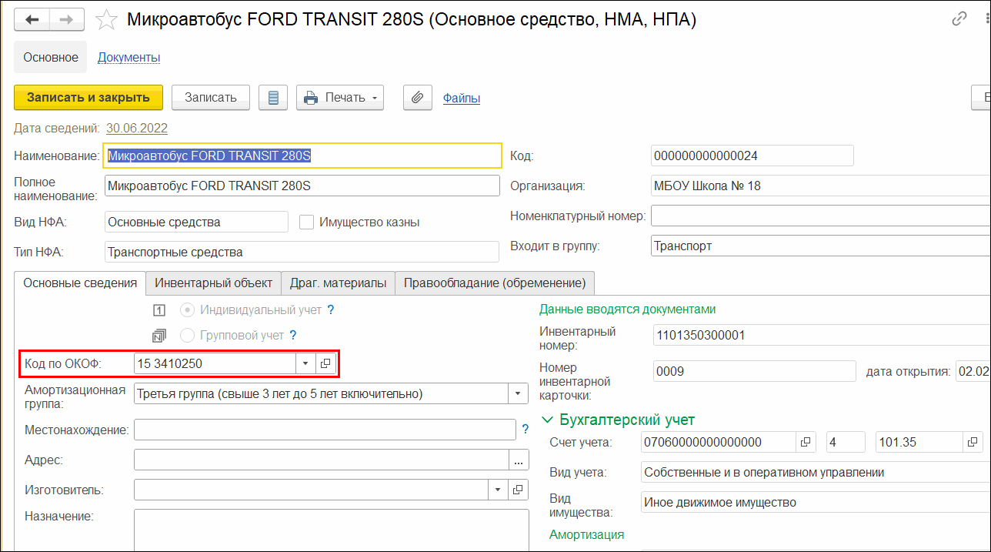Copy link with the chain icon
This screenshot has width=991, height=552.
(x=959, y=19)
